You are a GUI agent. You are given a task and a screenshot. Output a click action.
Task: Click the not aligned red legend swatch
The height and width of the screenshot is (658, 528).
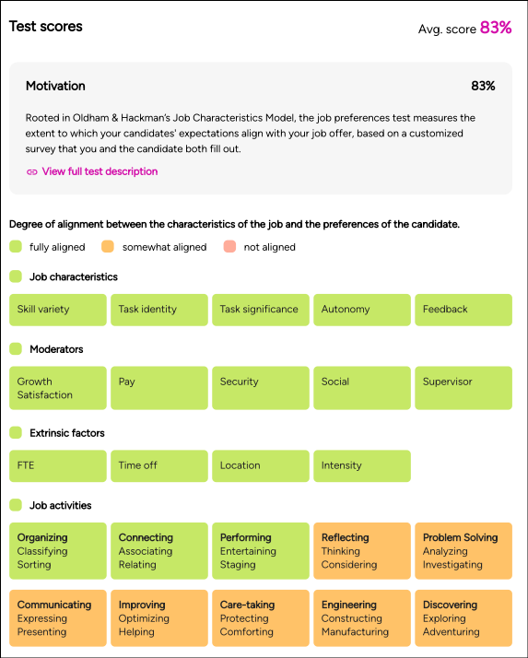(x=229, y=247)
